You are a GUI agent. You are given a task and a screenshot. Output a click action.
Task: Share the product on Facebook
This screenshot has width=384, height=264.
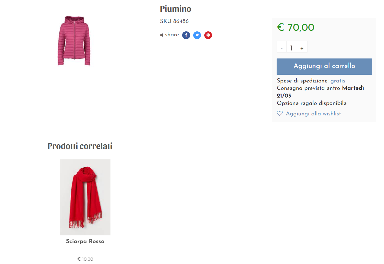tap(186, 35)
